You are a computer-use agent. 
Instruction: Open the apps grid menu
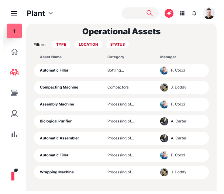point(182,13)
